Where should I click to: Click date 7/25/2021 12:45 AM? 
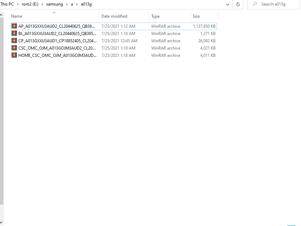click(119, 41)
